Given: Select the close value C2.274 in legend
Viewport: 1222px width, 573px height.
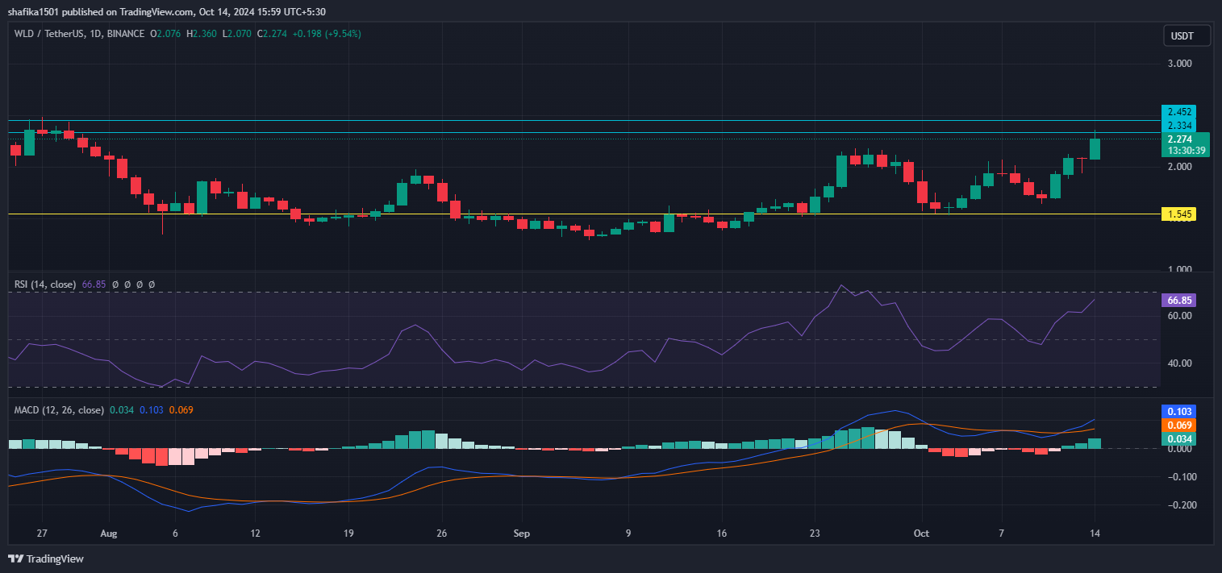Looking at the screenshot, I should pyautogui.click(x=272, y=34).
